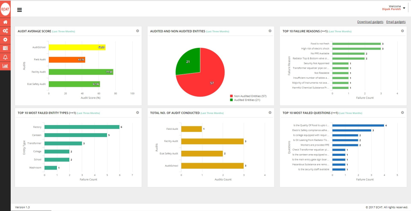Open gear for Top 10 Most Failed Entity Types
The height and width of the screenshot is (211, 411).
pyautogui.click(x=137, y=112)
